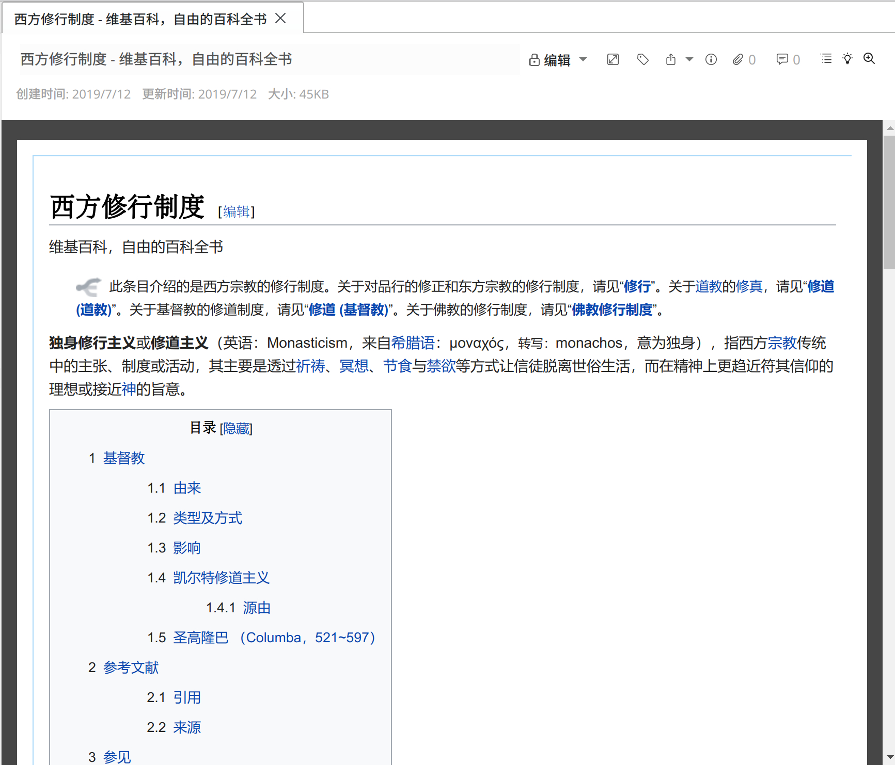This screenshot has height=765, width=895.
Task: Open the 希腊语 hyperlink
Action: point(413,343)
